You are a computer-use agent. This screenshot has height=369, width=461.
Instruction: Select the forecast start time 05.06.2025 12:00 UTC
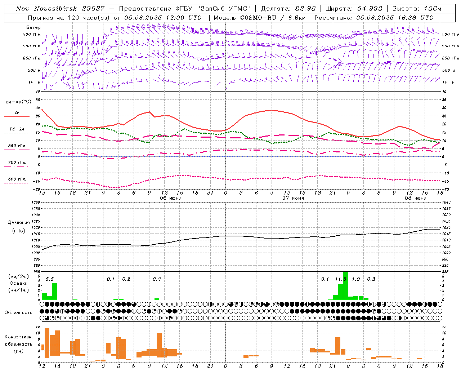point(163,18)
